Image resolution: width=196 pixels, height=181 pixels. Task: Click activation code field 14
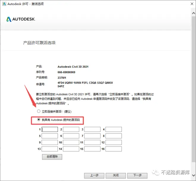(71, 149)
